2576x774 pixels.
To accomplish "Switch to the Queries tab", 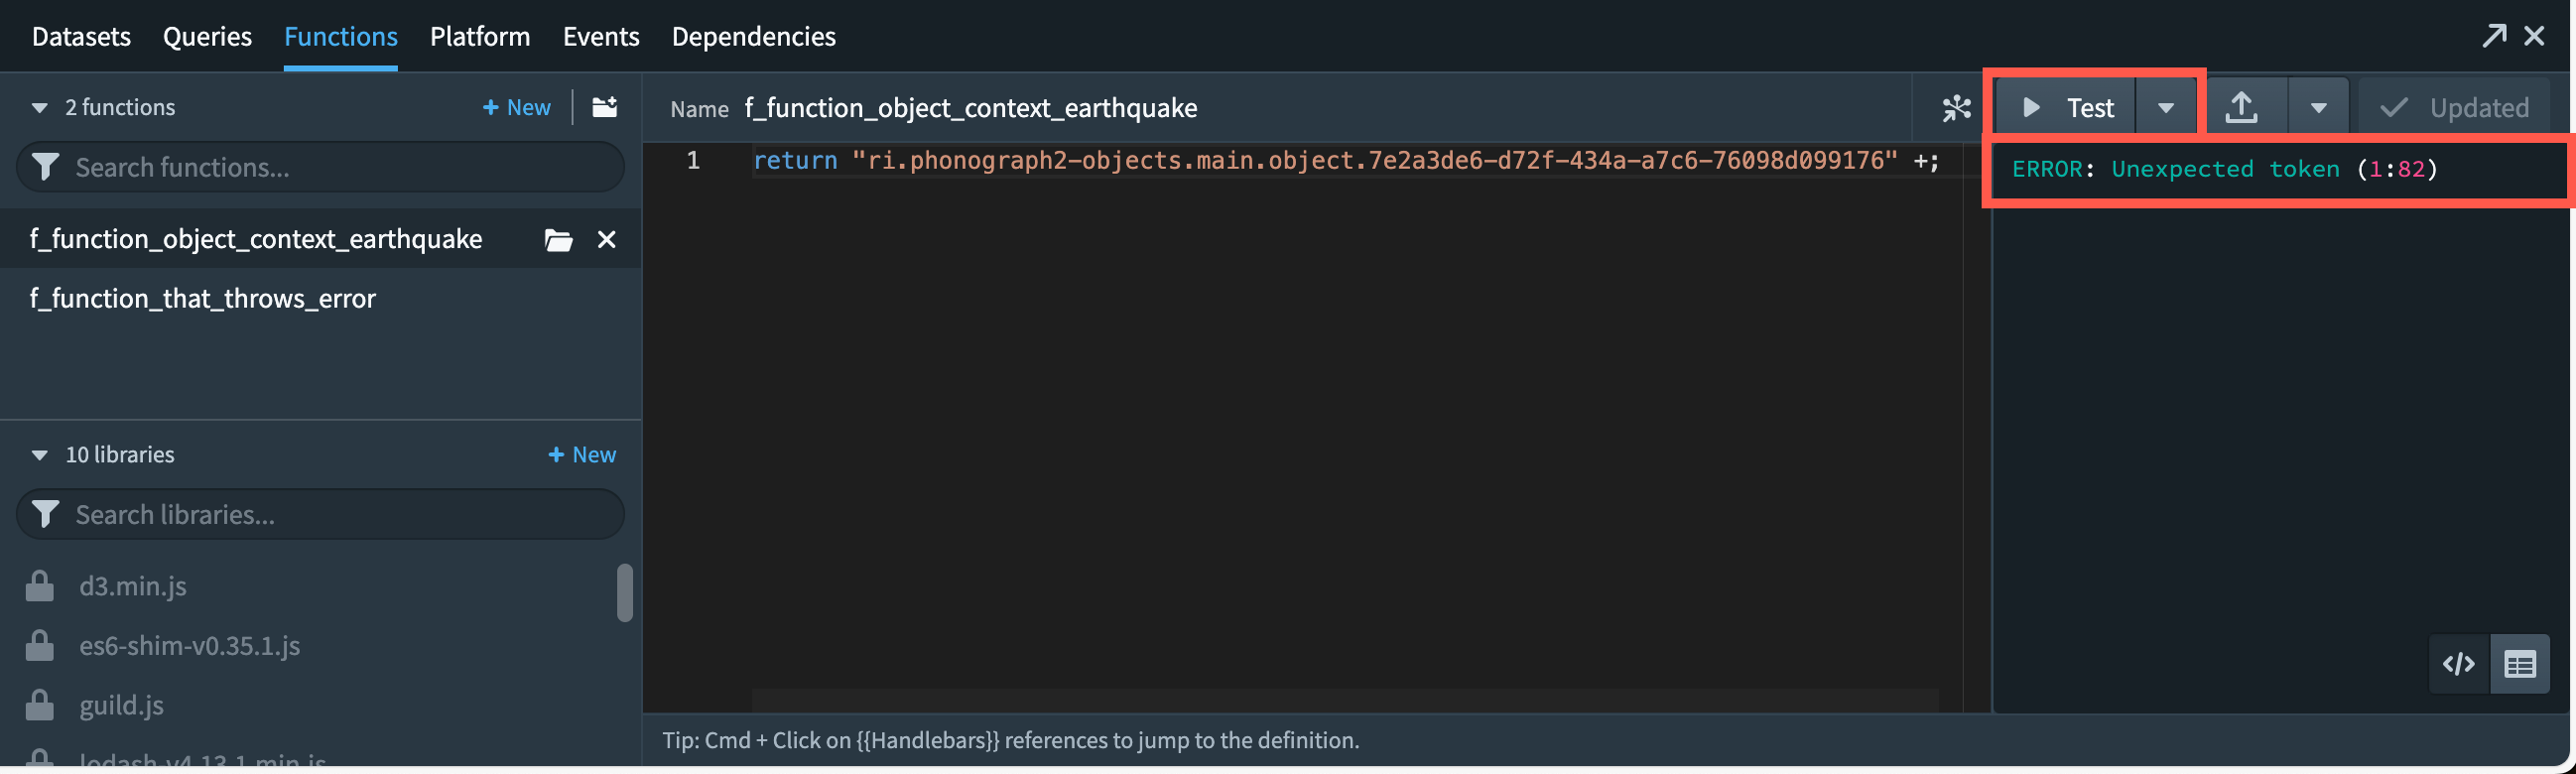I will [207, 36].
